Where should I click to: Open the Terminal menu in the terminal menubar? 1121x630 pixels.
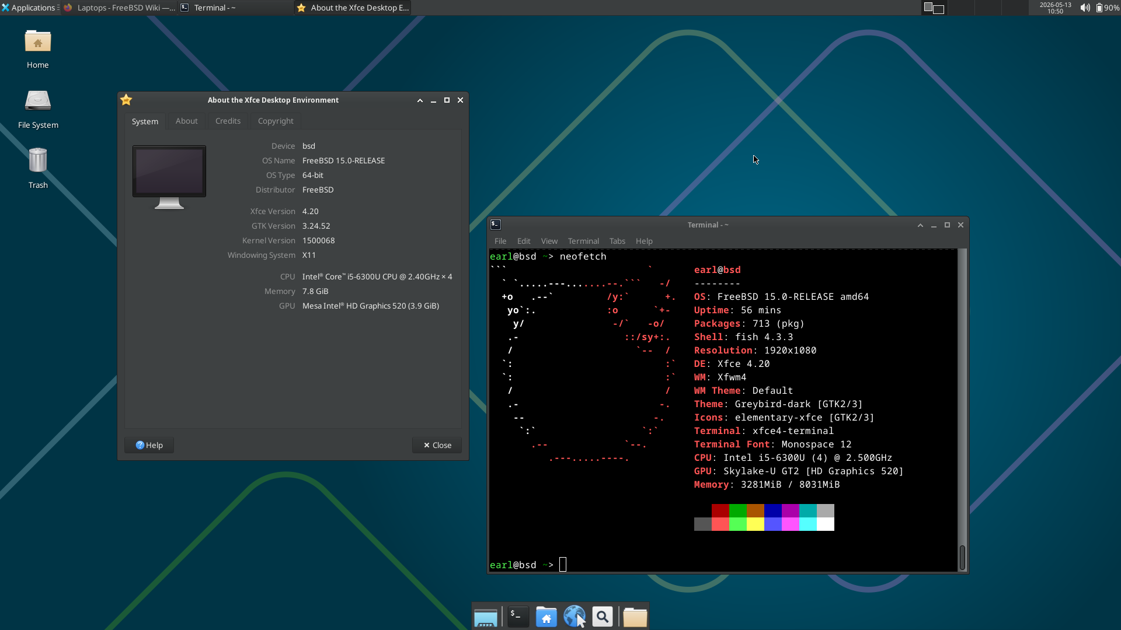pyautogui.click(x=583, y=241)
